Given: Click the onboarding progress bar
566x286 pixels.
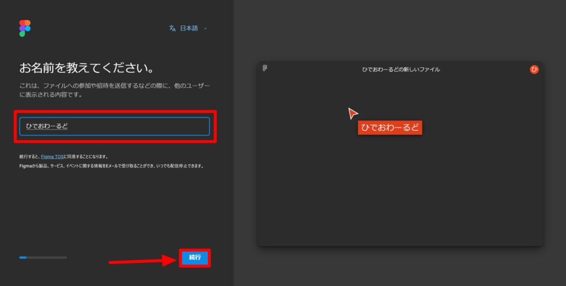Looking at the screenshot, I should [x=43, y=257].
